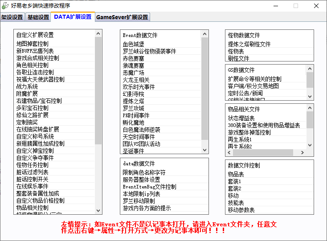
Task: Click the app icon in title bar
Action: click(x=5, y=6)
